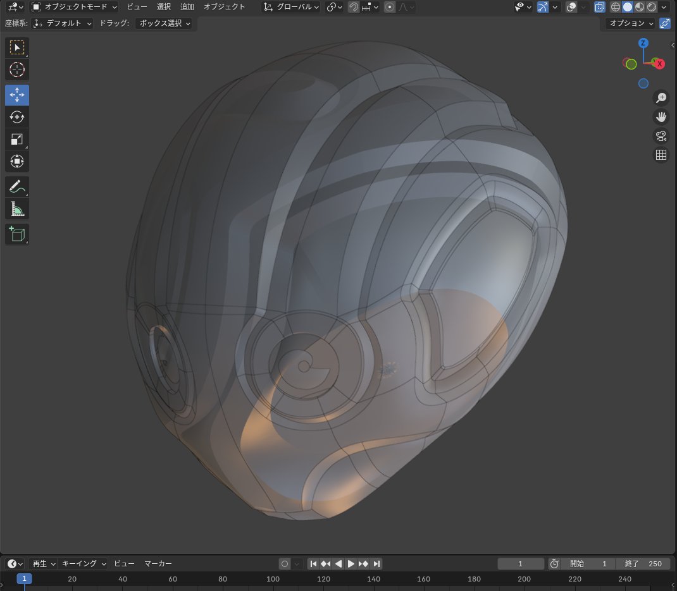Switch perspective/orthographic with grid icon
The image size is (677, 591).
click(661, 155)
